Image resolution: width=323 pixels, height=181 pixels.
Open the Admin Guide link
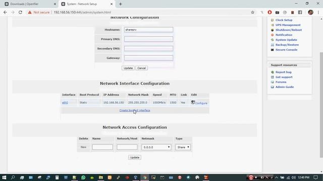285,87
